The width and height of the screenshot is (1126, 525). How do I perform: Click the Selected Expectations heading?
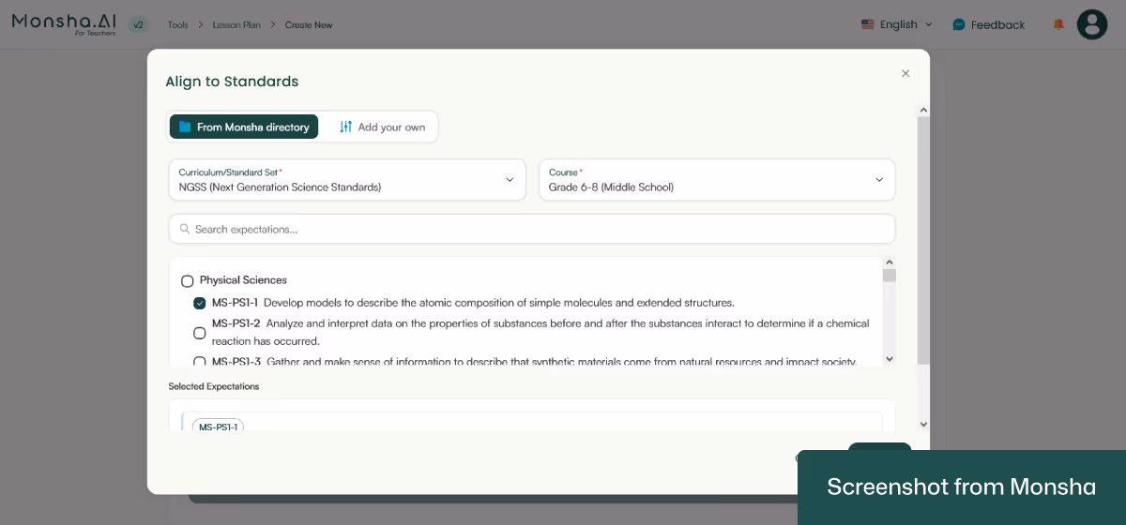coord(214,386)
